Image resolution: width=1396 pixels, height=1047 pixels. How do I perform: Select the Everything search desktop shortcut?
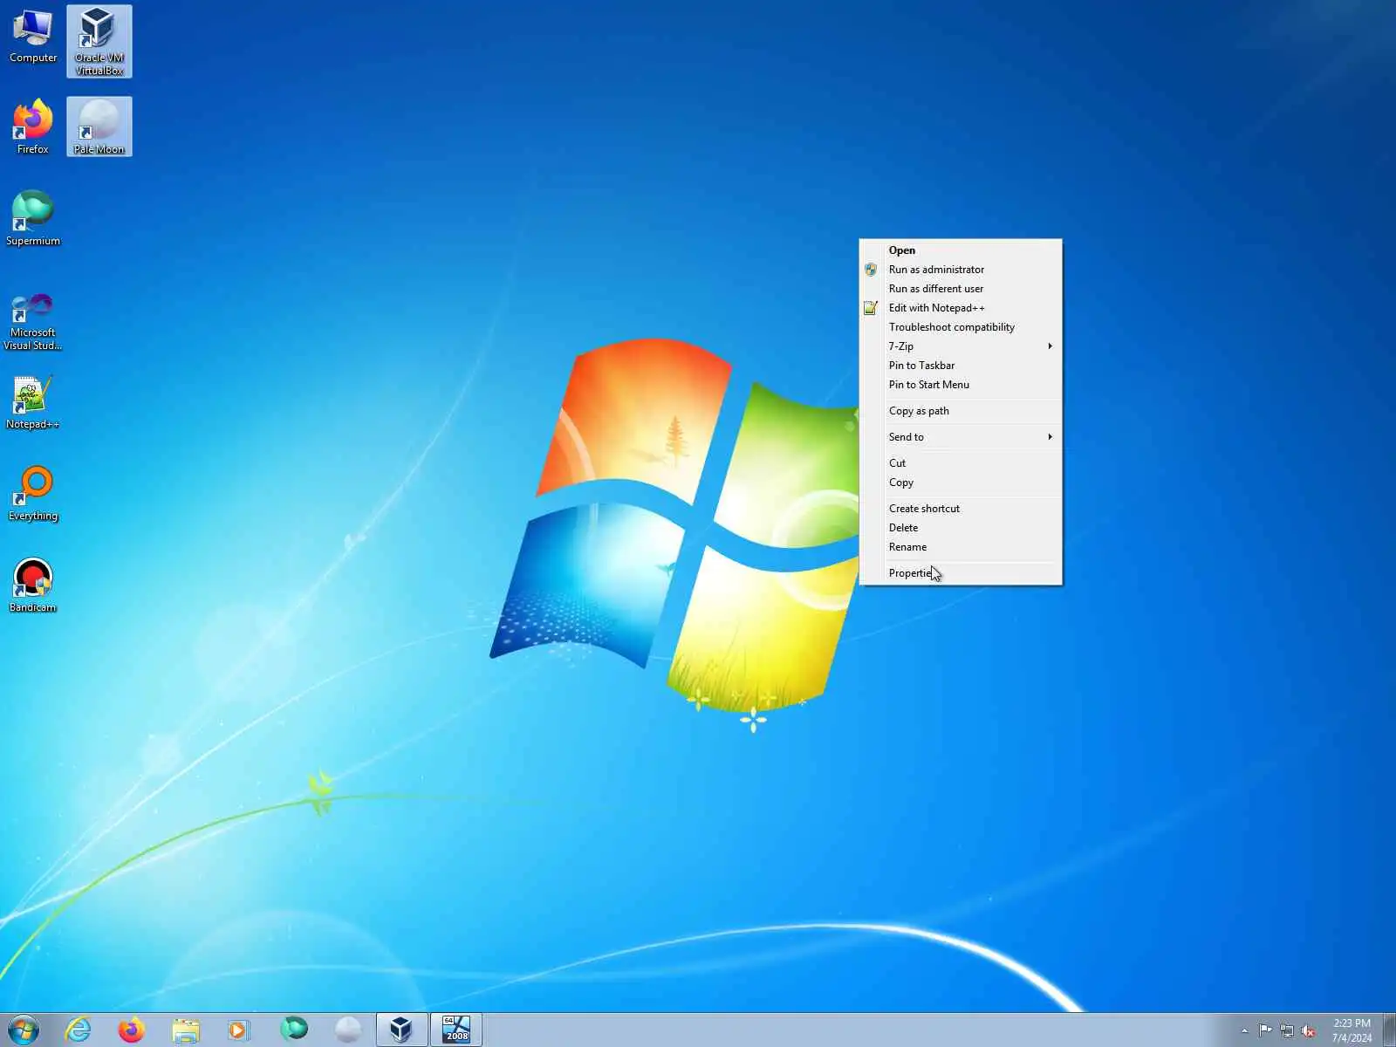[33, 494]
